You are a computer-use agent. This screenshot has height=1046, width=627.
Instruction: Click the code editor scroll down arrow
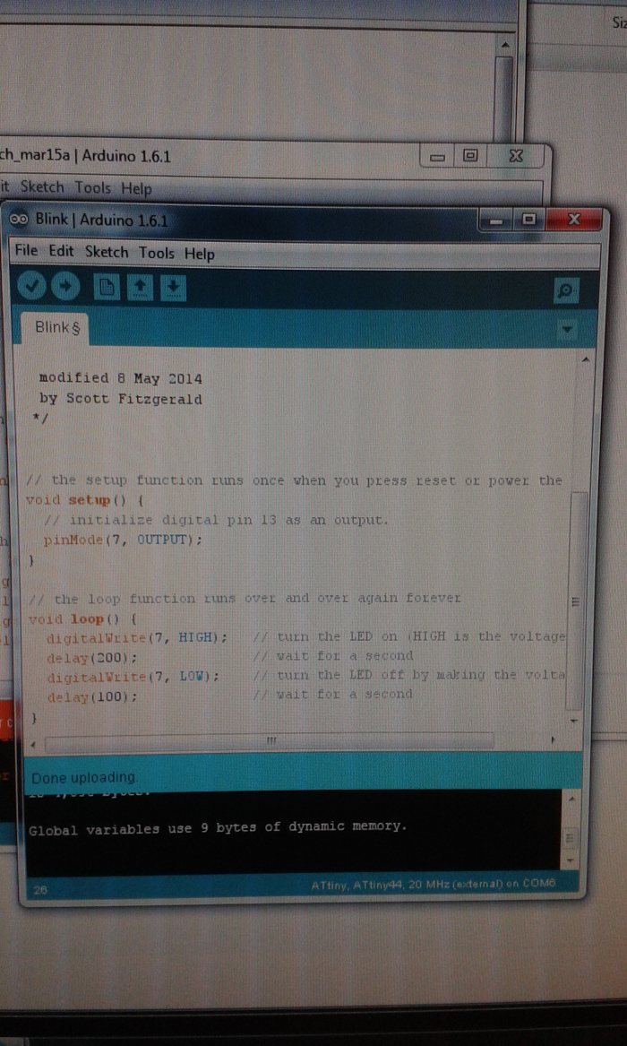click(573, 722)
